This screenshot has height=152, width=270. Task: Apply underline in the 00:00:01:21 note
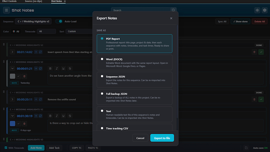[63, 68]
